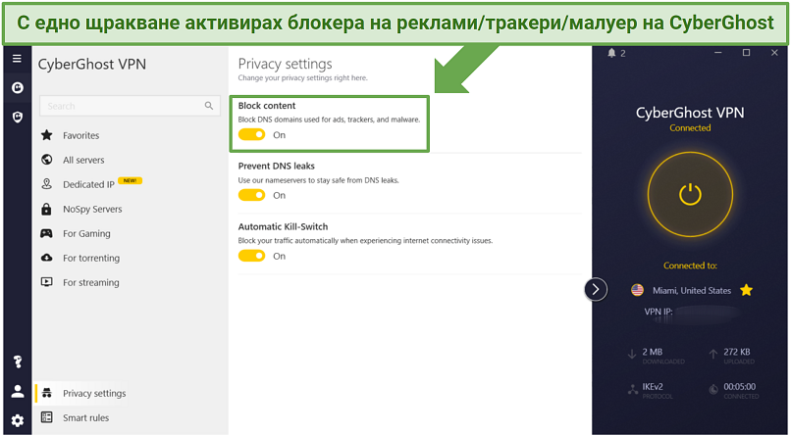Click the yellow Connected status text
The image size is (791, 435).
tap(690, 128)
